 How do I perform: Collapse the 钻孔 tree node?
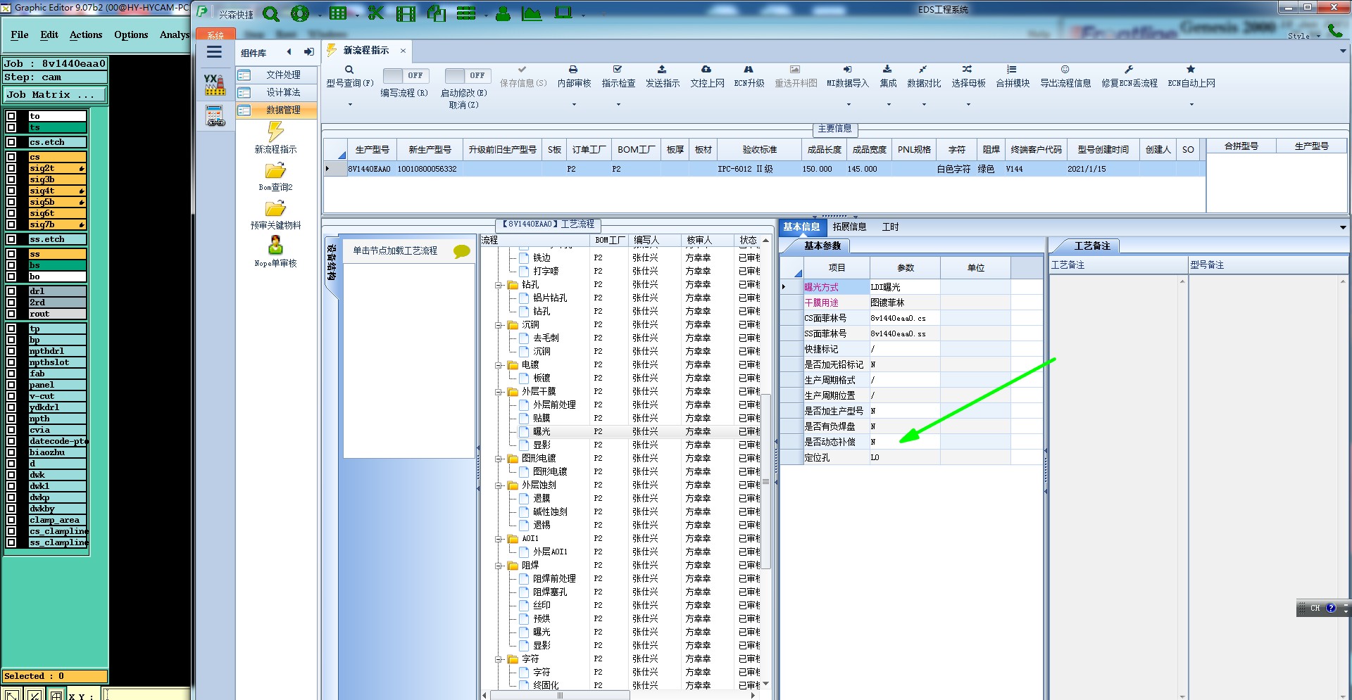(499, 285)
